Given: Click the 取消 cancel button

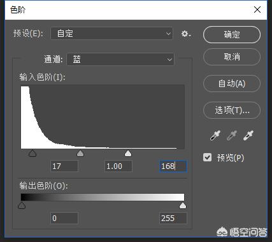Looking at the screenshot, I should [232, 57].
